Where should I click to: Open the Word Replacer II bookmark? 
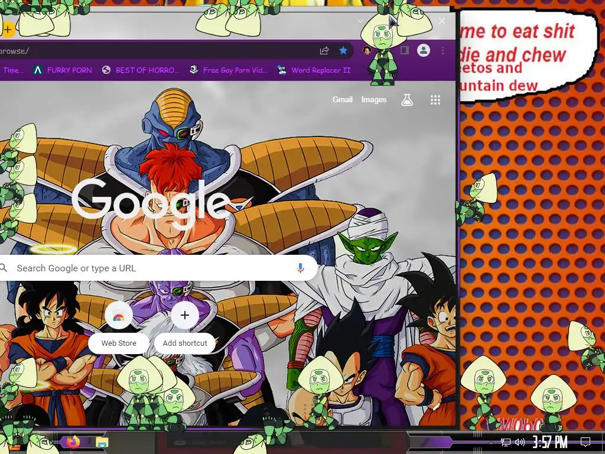[x=314, y=70]
